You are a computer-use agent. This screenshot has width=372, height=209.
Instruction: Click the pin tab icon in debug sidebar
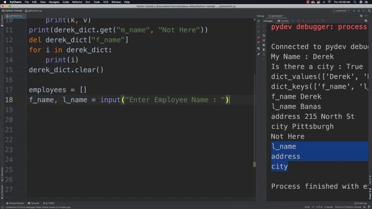point(258,54)
